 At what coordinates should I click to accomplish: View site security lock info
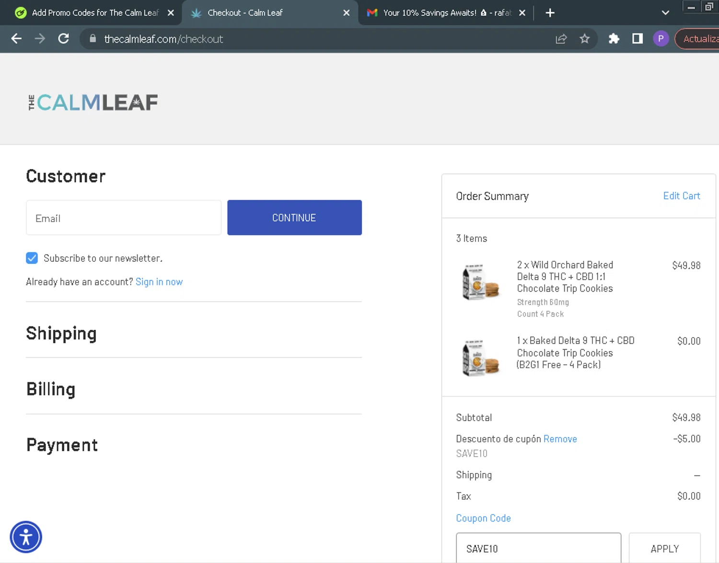pos(93,39)
